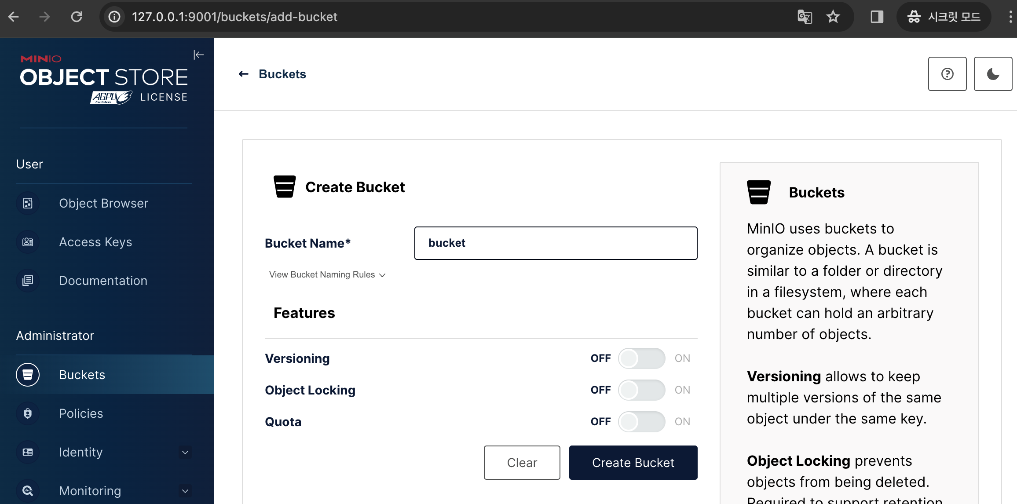
Task: Open Documentation from the sidebar
Action: pyautogui.click(x=103, y=281)
